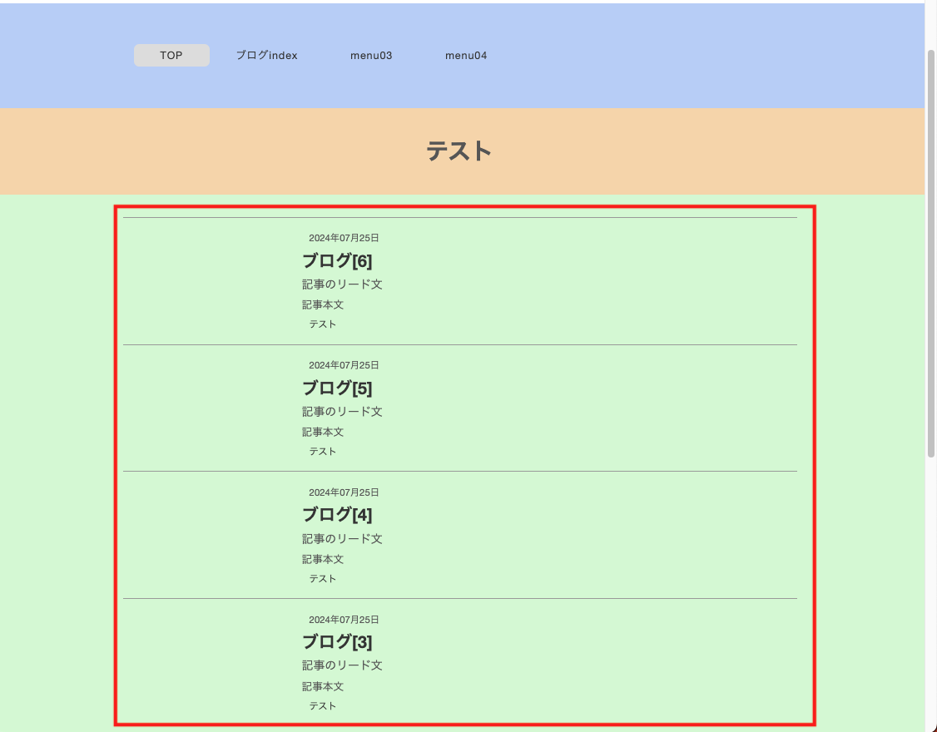Click 記事本文 under ブログ[5]

click(x=323, y=432)
